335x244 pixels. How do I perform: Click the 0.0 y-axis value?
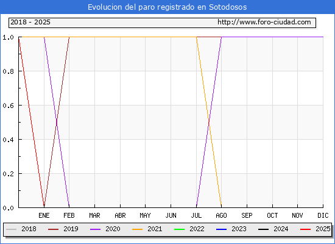pyautogui.click(x=8, y=208)
